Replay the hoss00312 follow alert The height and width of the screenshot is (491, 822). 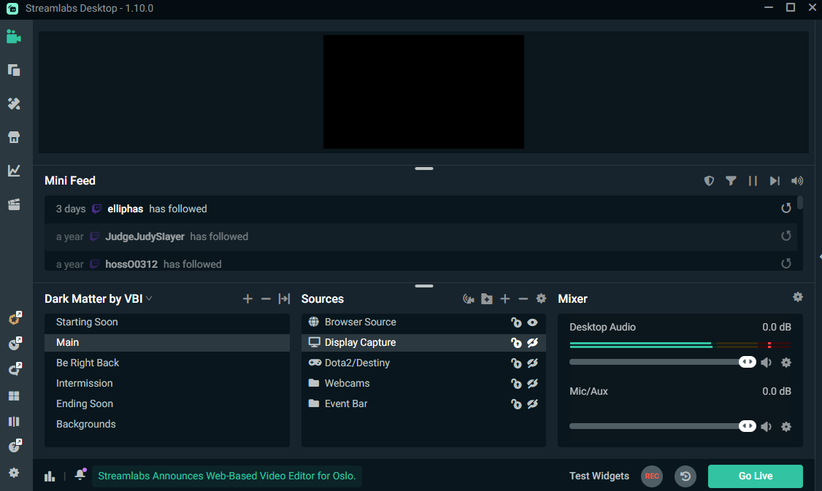(x=785, y=263)
